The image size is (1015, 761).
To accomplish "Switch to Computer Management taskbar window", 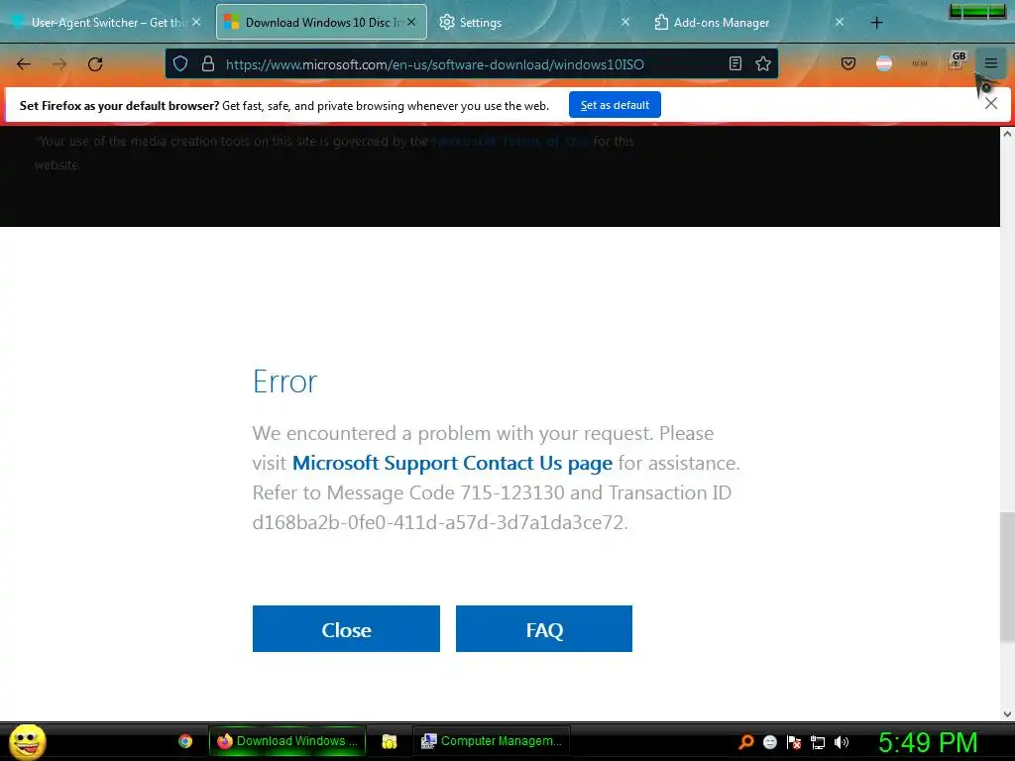I will (492, 741).
